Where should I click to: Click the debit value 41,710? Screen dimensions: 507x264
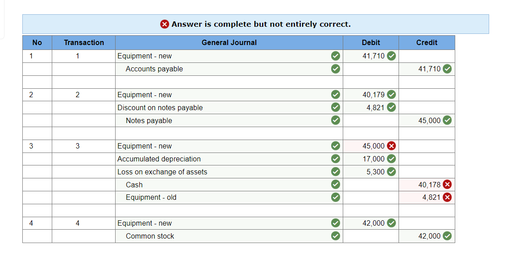374,56
